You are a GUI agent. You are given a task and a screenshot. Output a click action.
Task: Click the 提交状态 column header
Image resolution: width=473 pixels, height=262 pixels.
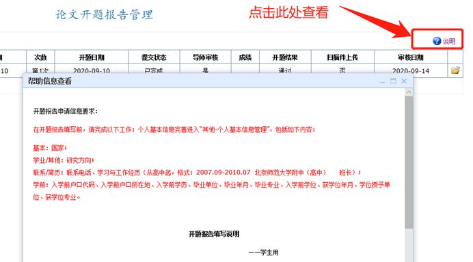click(x=154, y=57)
